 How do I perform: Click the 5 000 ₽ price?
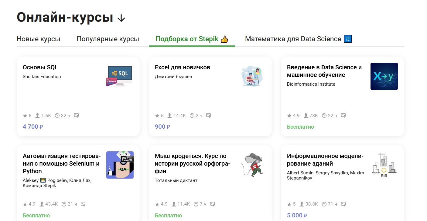pyautogui.click(x=297, y=216)
